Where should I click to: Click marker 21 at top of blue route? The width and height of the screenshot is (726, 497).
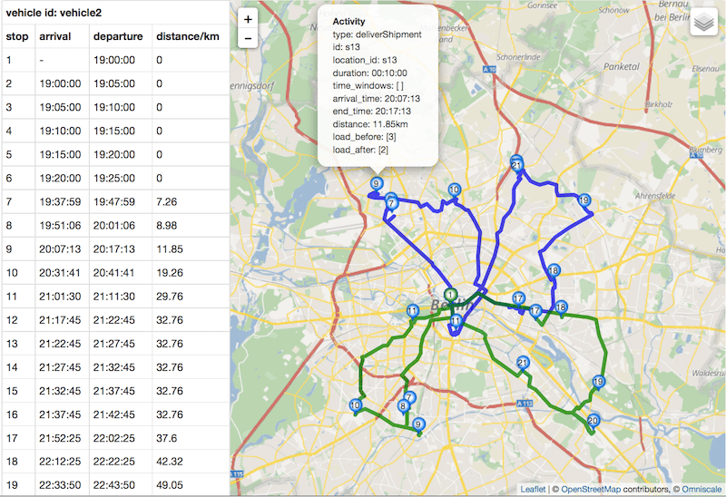tap(517, 165)
